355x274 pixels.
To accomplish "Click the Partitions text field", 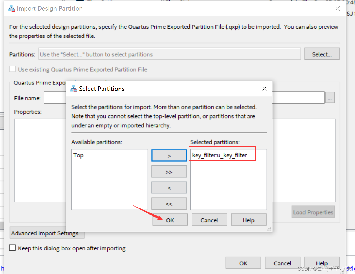I will coord(169,54).
